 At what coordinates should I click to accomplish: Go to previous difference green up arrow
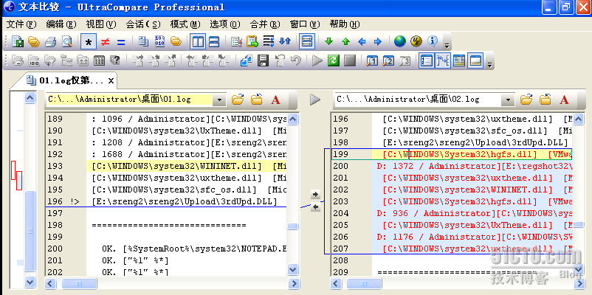click(x=345, y=41)
